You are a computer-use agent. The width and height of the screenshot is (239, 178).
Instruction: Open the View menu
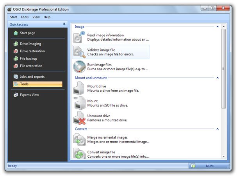[x=36, y=17]
